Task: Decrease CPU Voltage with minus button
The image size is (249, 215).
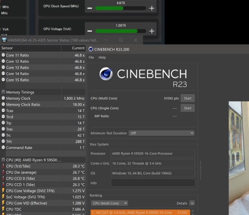Action: [x=90, y=31]
